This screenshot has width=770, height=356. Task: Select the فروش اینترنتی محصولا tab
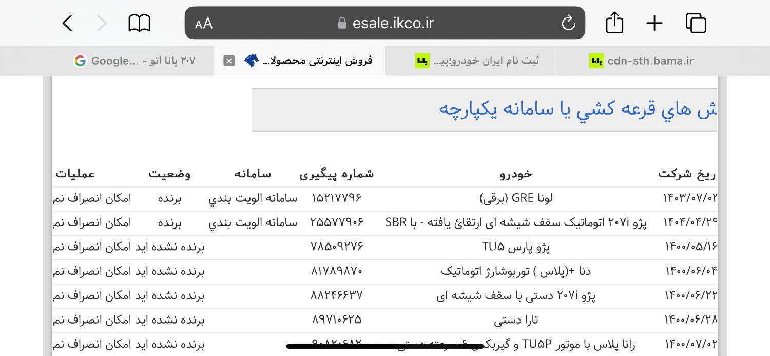[299, 61]
